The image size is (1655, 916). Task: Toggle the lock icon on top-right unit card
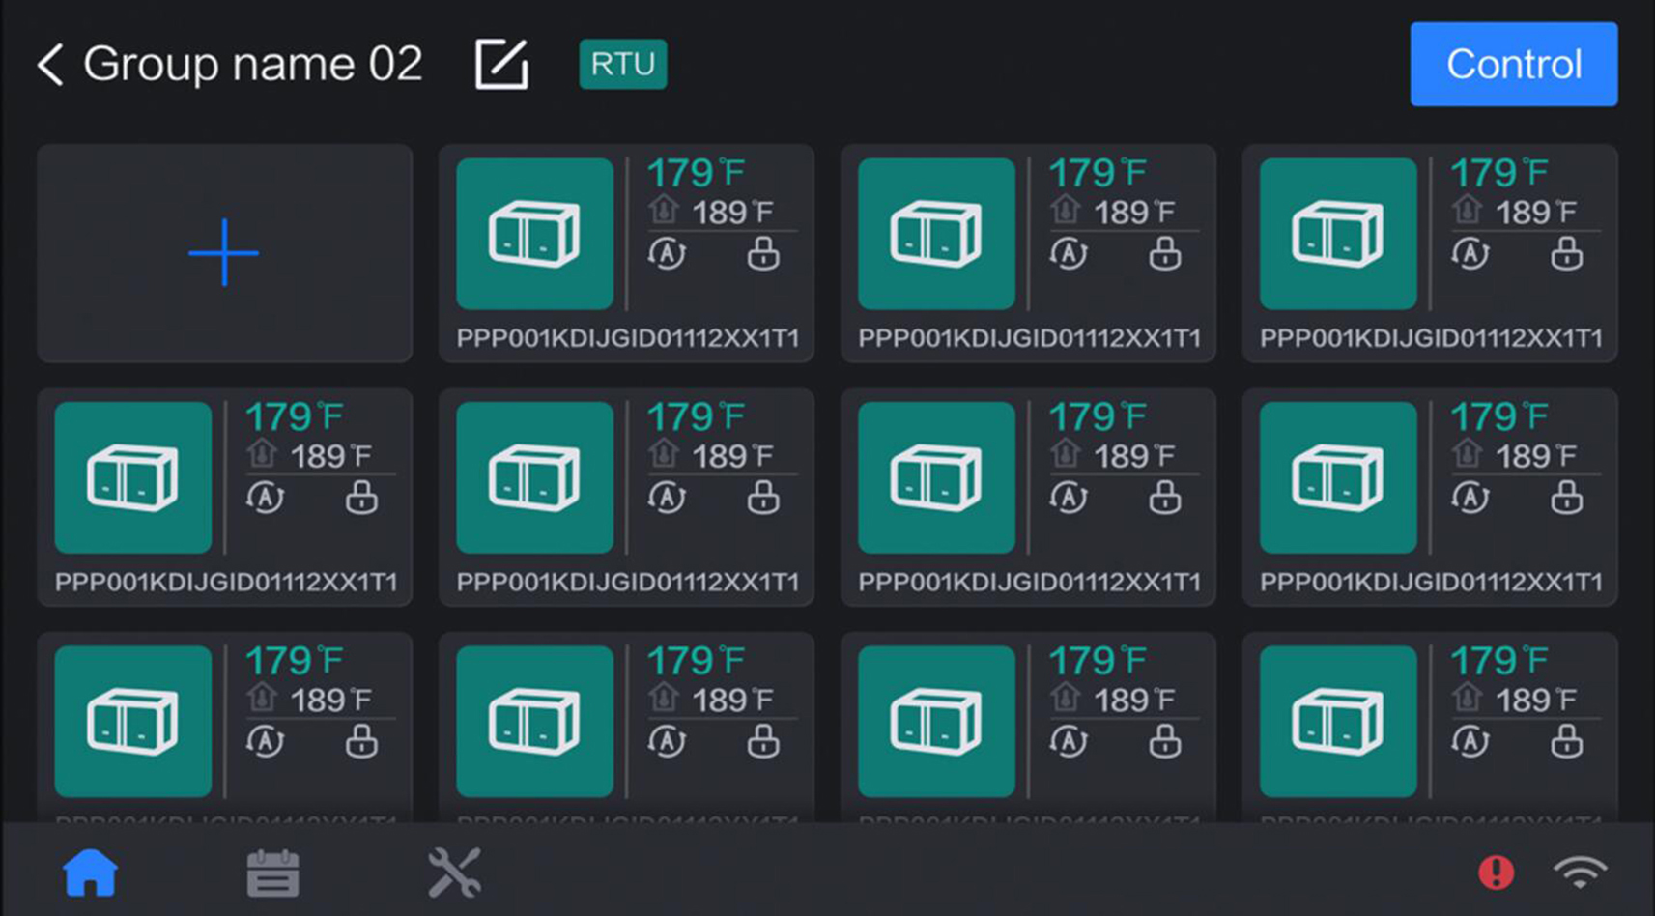click(1566, 254)
